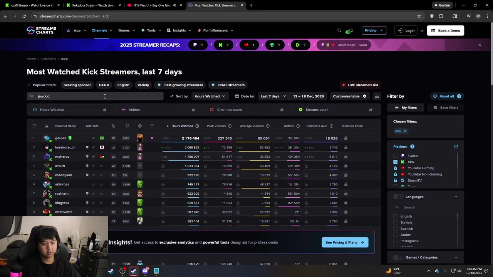The image size is (493, 277).
Task: Collapse the Languages filter section
Action: coord(456,197)
